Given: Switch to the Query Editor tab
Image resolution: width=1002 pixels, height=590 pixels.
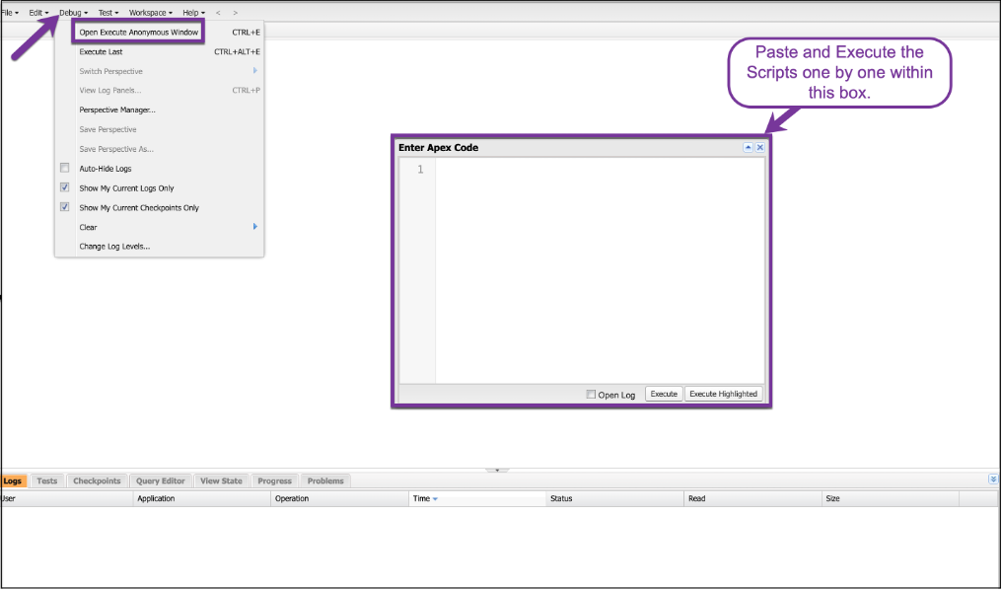Looking at the screenshot, I should 160,480.
